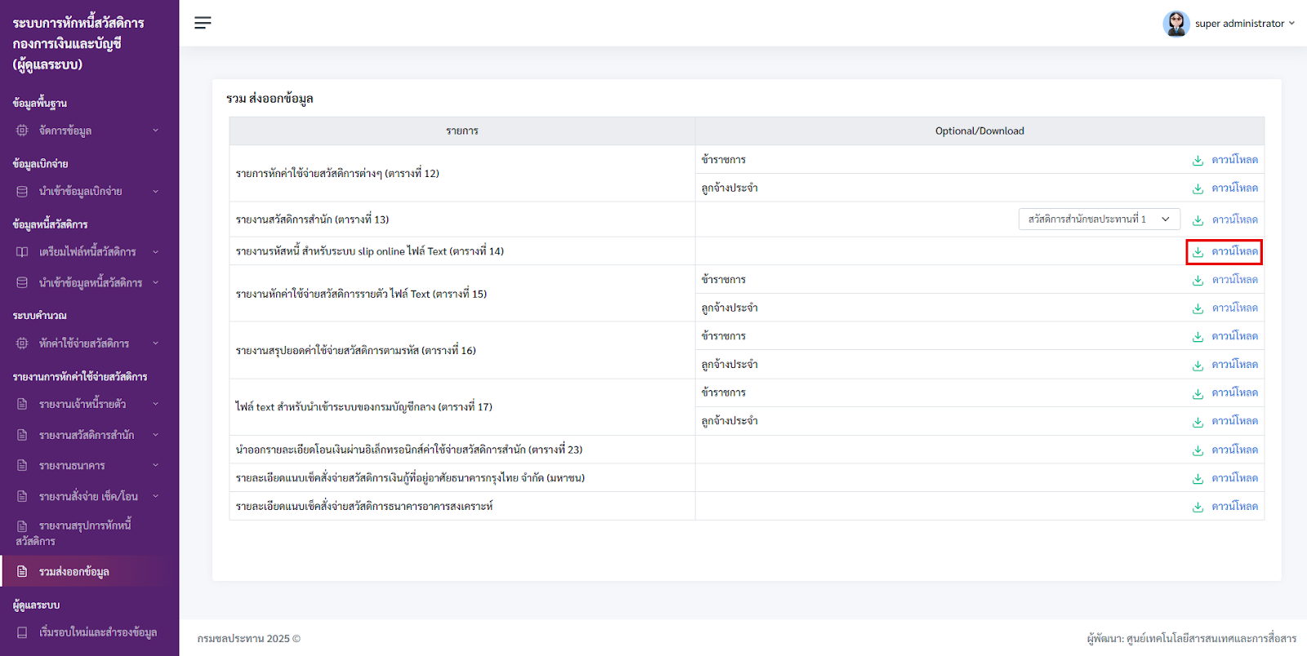Download ตารางที่ 15 ลูกจ้างประจำ file icon
This screenshot has height=656, width=1307.
(1198, 308)
